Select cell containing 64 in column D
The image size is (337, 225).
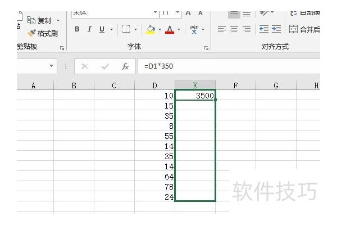[154, 176]
